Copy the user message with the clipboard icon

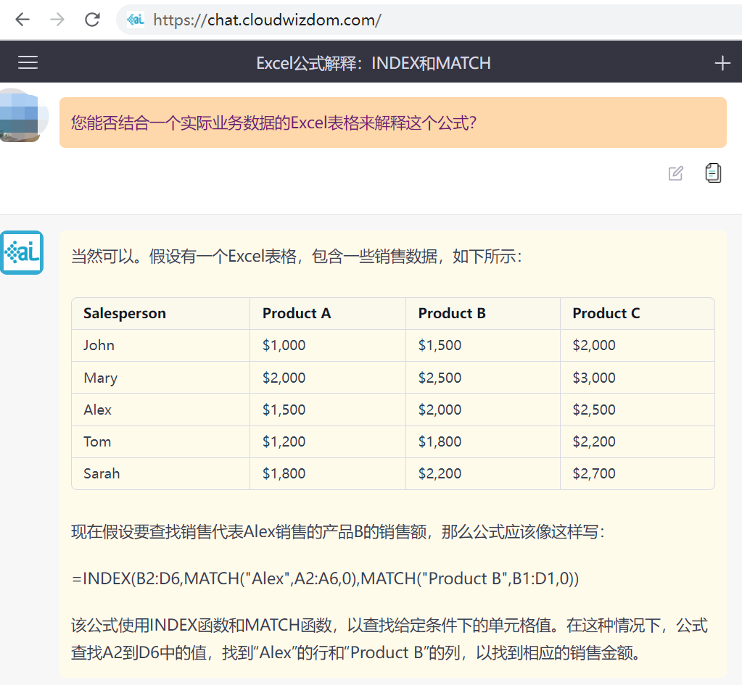tap(713, 173)
